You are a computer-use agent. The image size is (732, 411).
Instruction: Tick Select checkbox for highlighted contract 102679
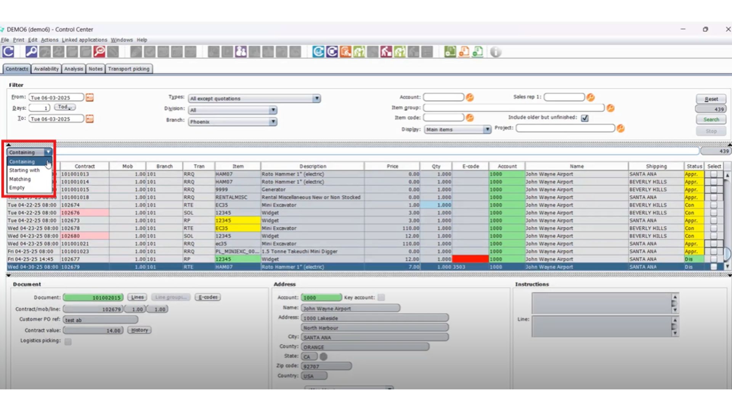tap(714, 267)
